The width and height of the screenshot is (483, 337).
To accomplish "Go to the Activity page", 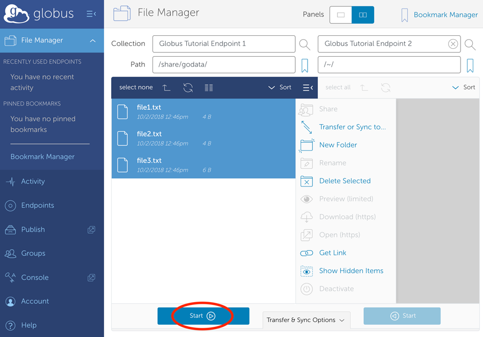I will tap(33, 182).
